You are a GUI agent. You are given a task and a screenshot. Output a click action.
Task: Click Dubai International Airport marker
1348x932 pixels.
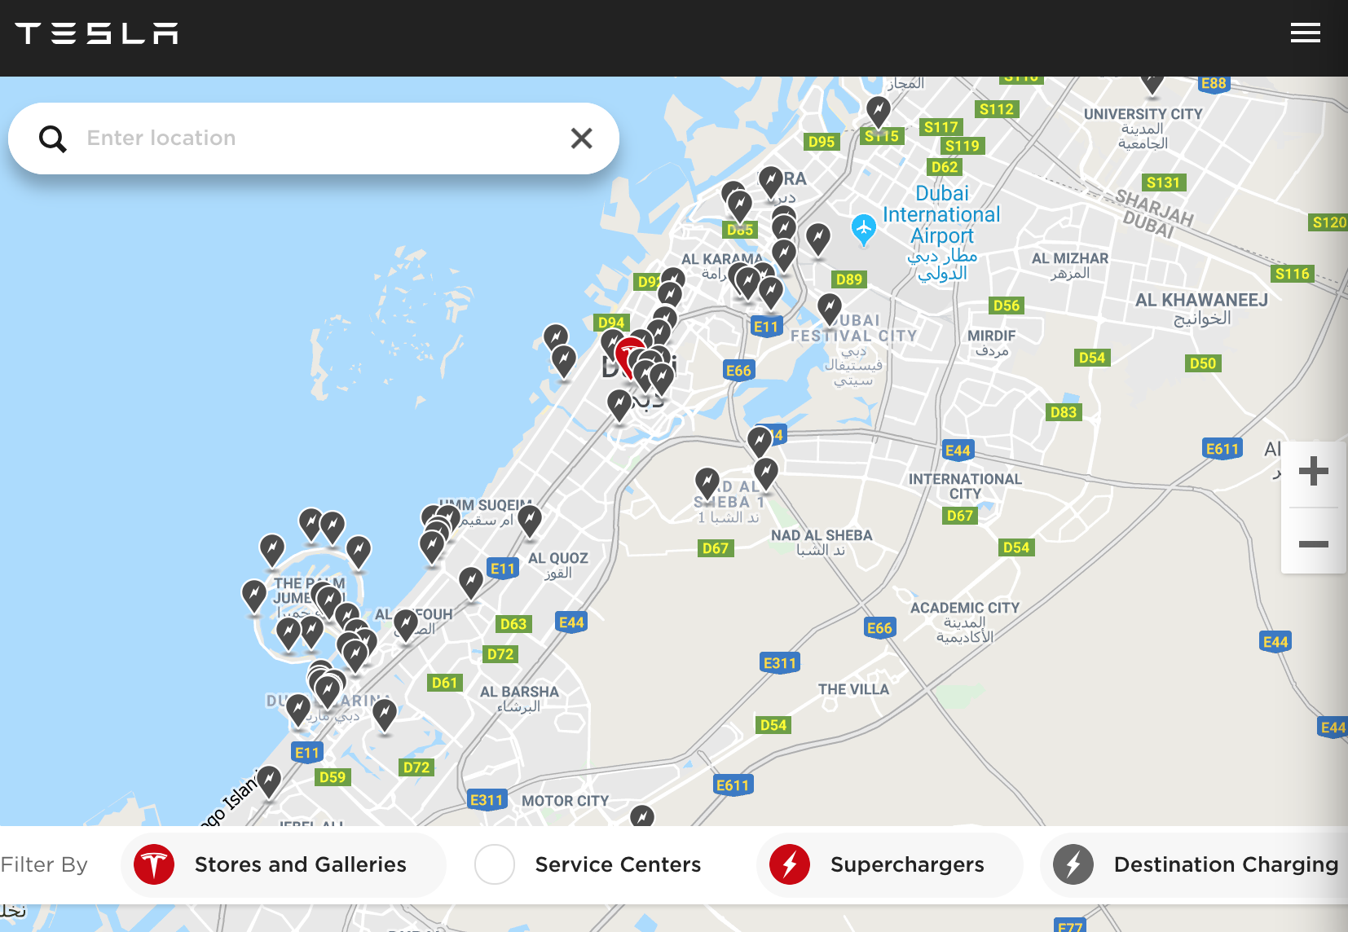(863, 229)
